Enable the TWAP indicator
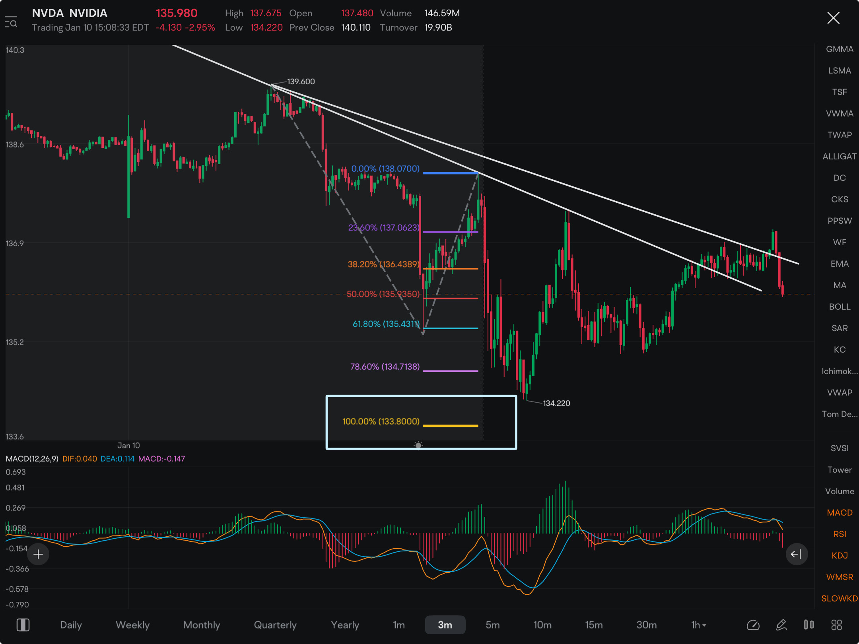Screen dimensions: 859x644 840,135
